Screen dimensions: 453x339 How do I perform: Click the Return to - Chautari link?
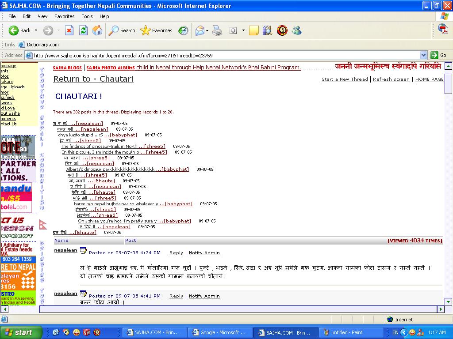point(93,79)
